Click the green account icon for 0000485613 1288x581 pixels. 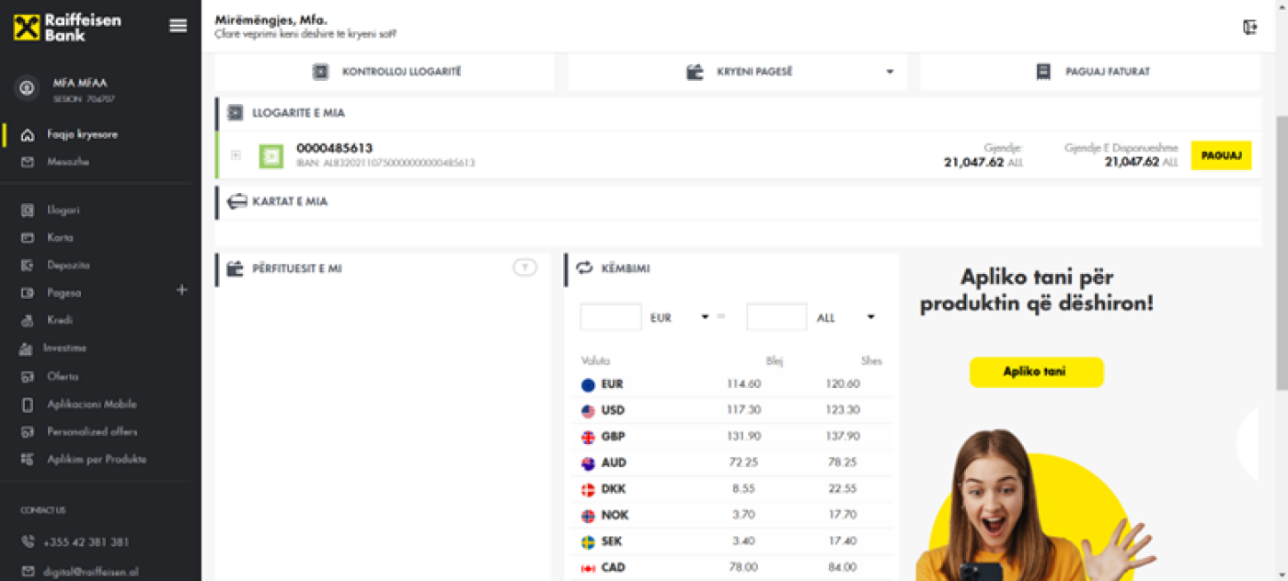point(271,155)
